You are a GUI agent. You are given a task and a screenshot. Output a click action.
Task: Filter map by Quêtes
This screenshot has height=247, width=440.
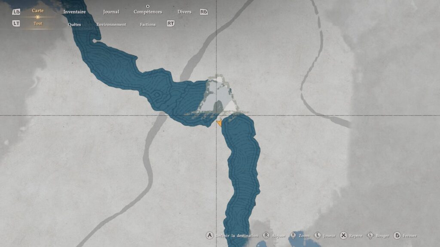click(x=74, y=24)
